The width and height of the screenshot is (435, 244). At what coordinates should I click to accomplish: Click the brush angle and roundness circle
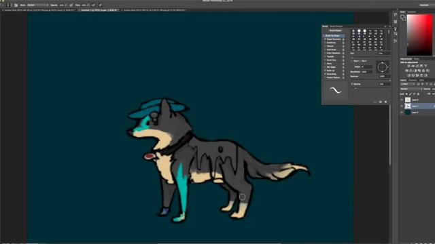pos(382,67)
